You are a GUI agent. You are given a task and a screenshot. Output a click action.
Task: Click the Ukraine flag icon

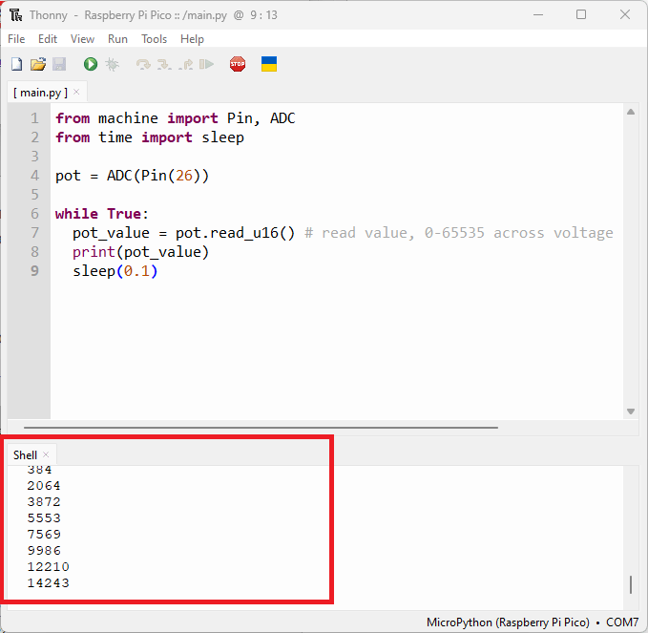269,64
